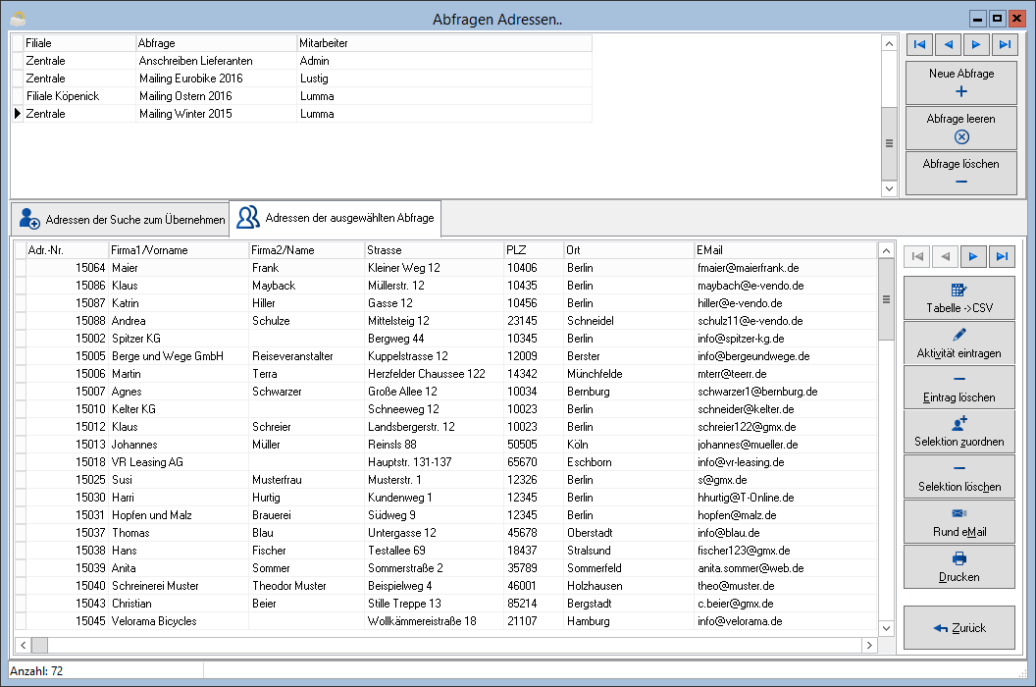Image resolution: width=1036 pixels, height=687 pixels.
Task: Sort by Mitarbeiter column header
Action: pos(444,43)
